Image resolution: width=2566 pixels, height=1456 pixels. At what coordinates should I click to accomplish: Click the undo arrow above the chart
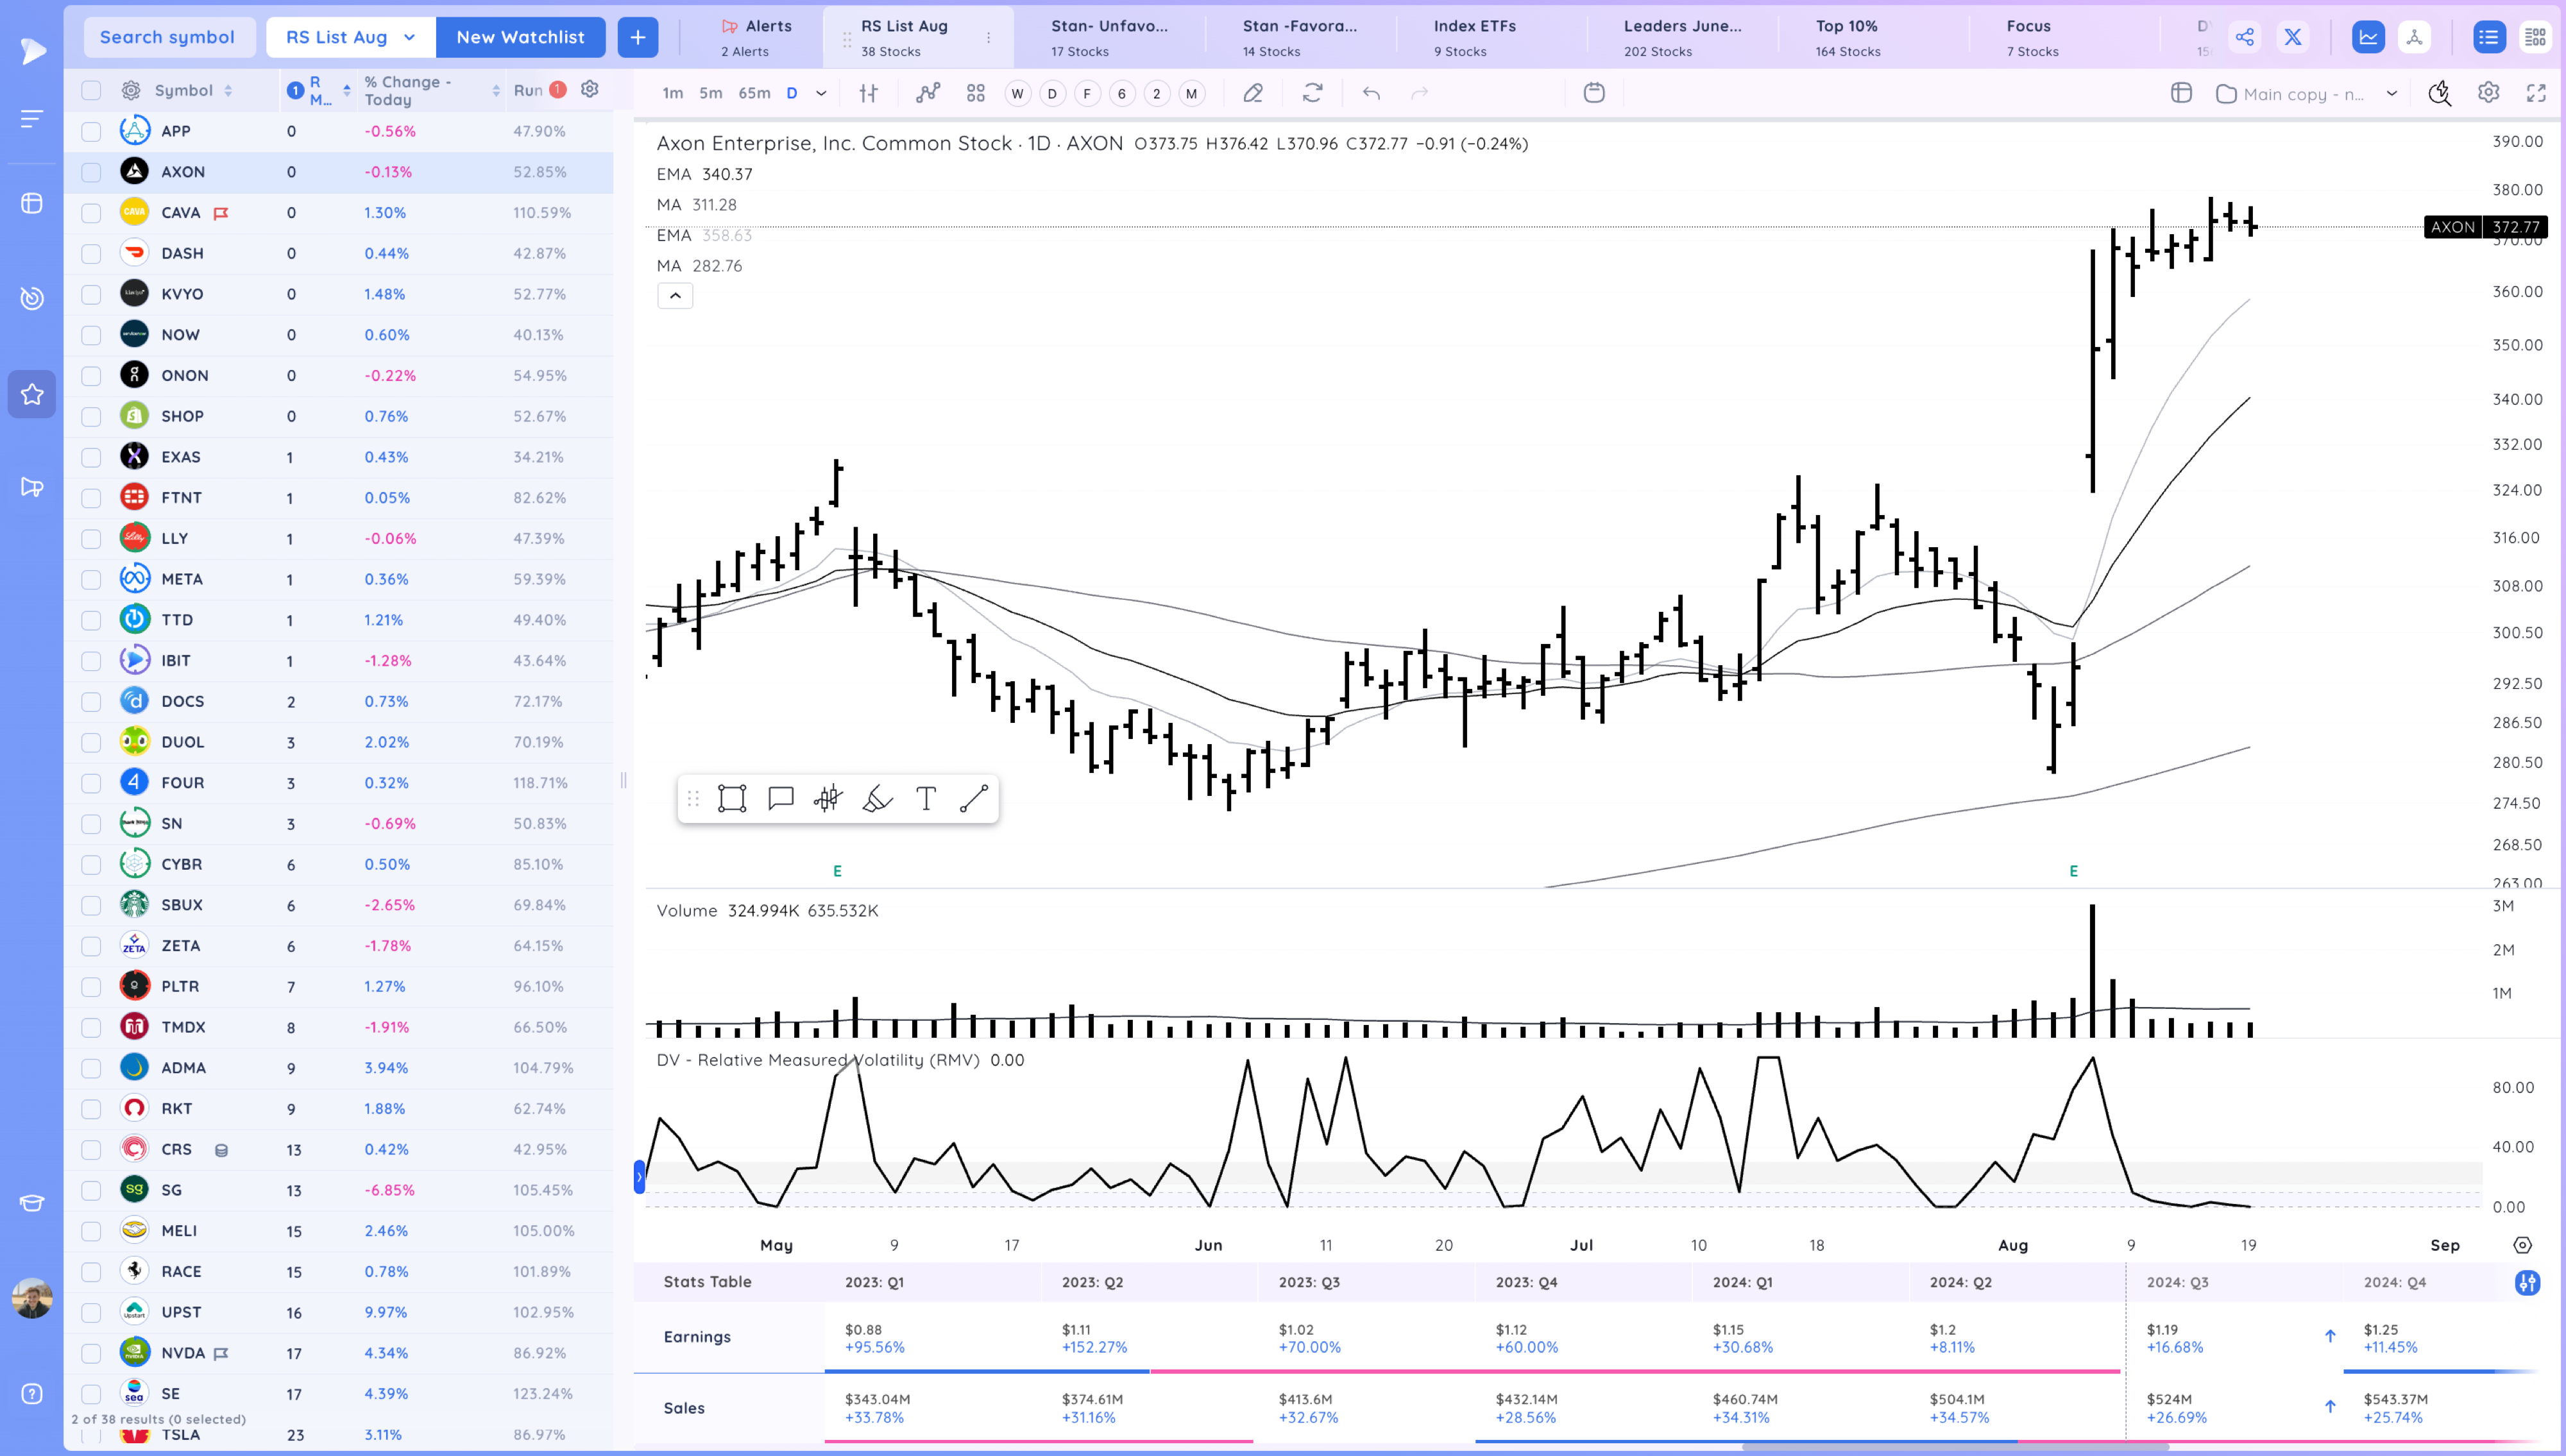tap(1371, 93)
